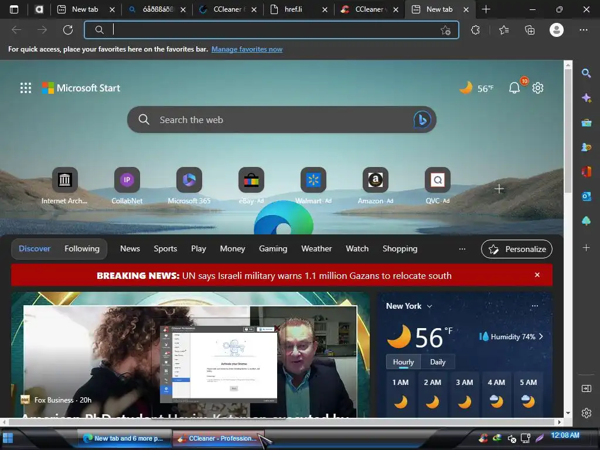Open a new tab with plus button
This screenshot has width=600, height=450.
[x=486, y=9]
